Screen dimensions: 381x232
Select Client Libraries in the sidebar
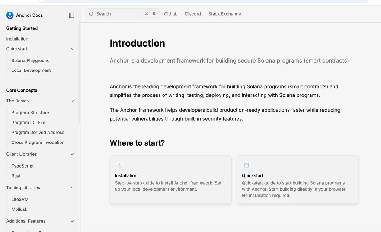coord(21,154)
